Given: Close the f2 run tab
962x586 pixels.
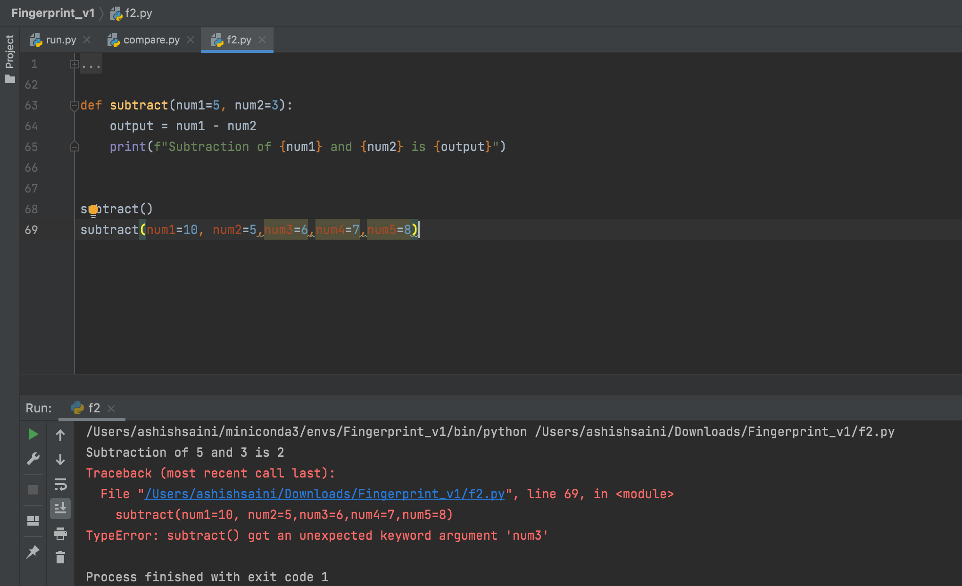Looking at the screenshot, I should pyautogui.click(x=111, y=409).
